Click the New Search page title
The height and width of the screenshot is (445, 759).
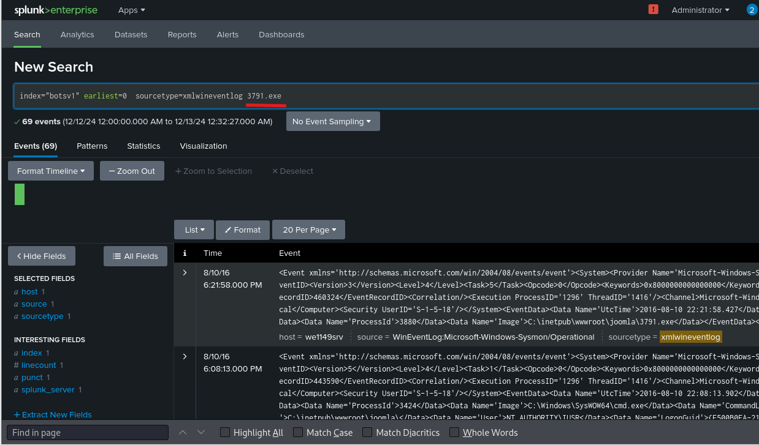coord(53,67)
